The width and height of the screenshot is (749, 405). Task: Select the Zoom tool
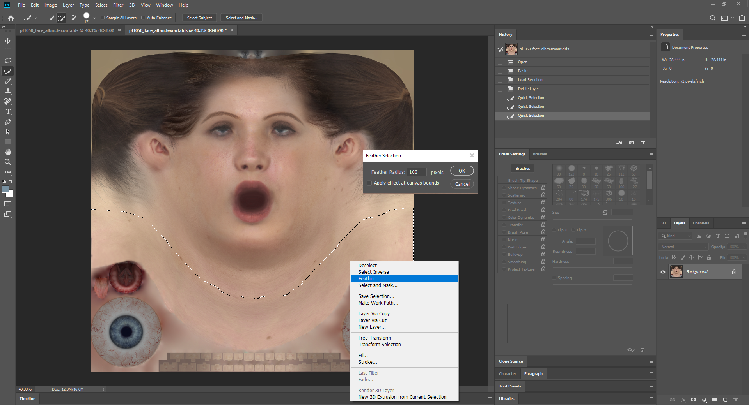(x=8, y=162)
